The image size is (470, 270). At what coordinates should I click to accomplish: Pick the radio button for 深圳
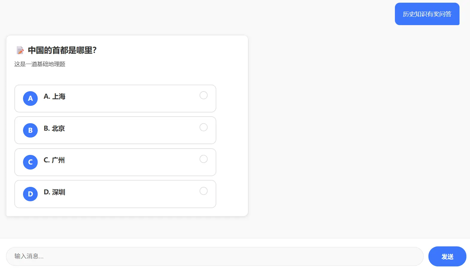[x=203, y=191]
